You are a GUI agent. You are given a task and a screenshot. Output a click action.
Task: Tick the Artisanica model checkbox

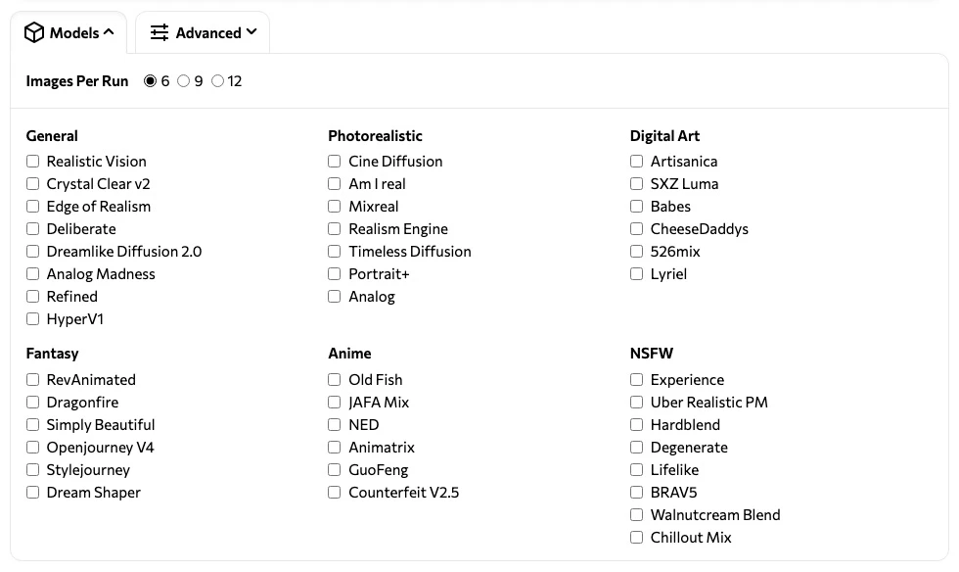(637, 162)
